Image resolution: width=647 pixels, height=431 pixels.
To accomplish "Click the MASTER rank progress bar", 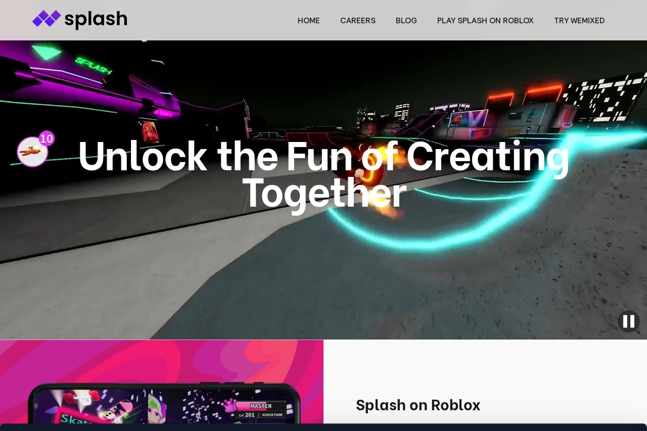I will tap(261, 406).
